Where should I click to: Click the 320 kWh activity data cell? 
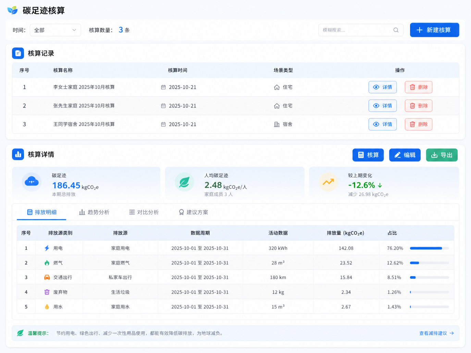[x=278, y=248]
